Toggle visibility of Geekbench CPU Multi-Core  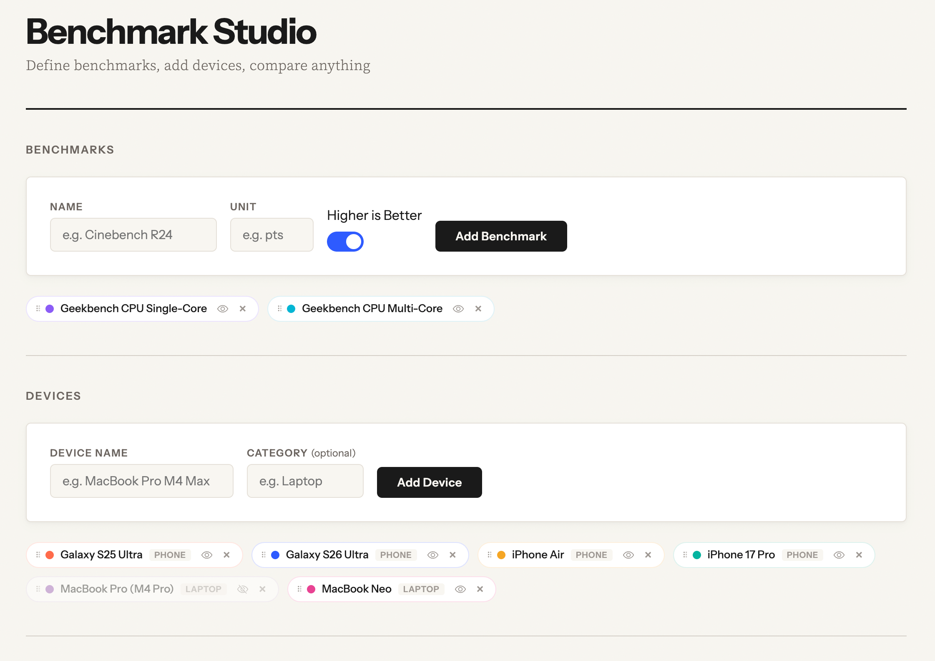tap(458, 309)
